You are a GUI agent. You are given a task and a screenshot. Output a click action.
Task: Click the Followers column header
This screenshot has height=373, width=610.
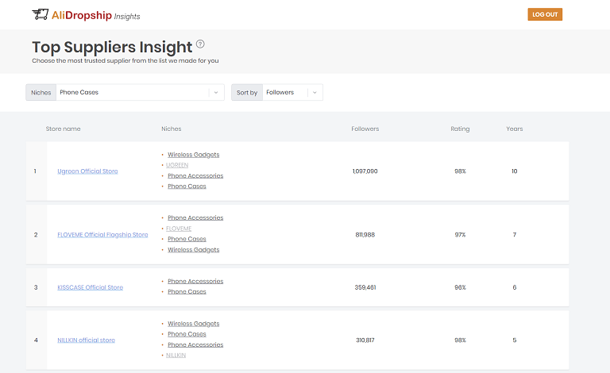pyautogui.click(x=365, y=129)
